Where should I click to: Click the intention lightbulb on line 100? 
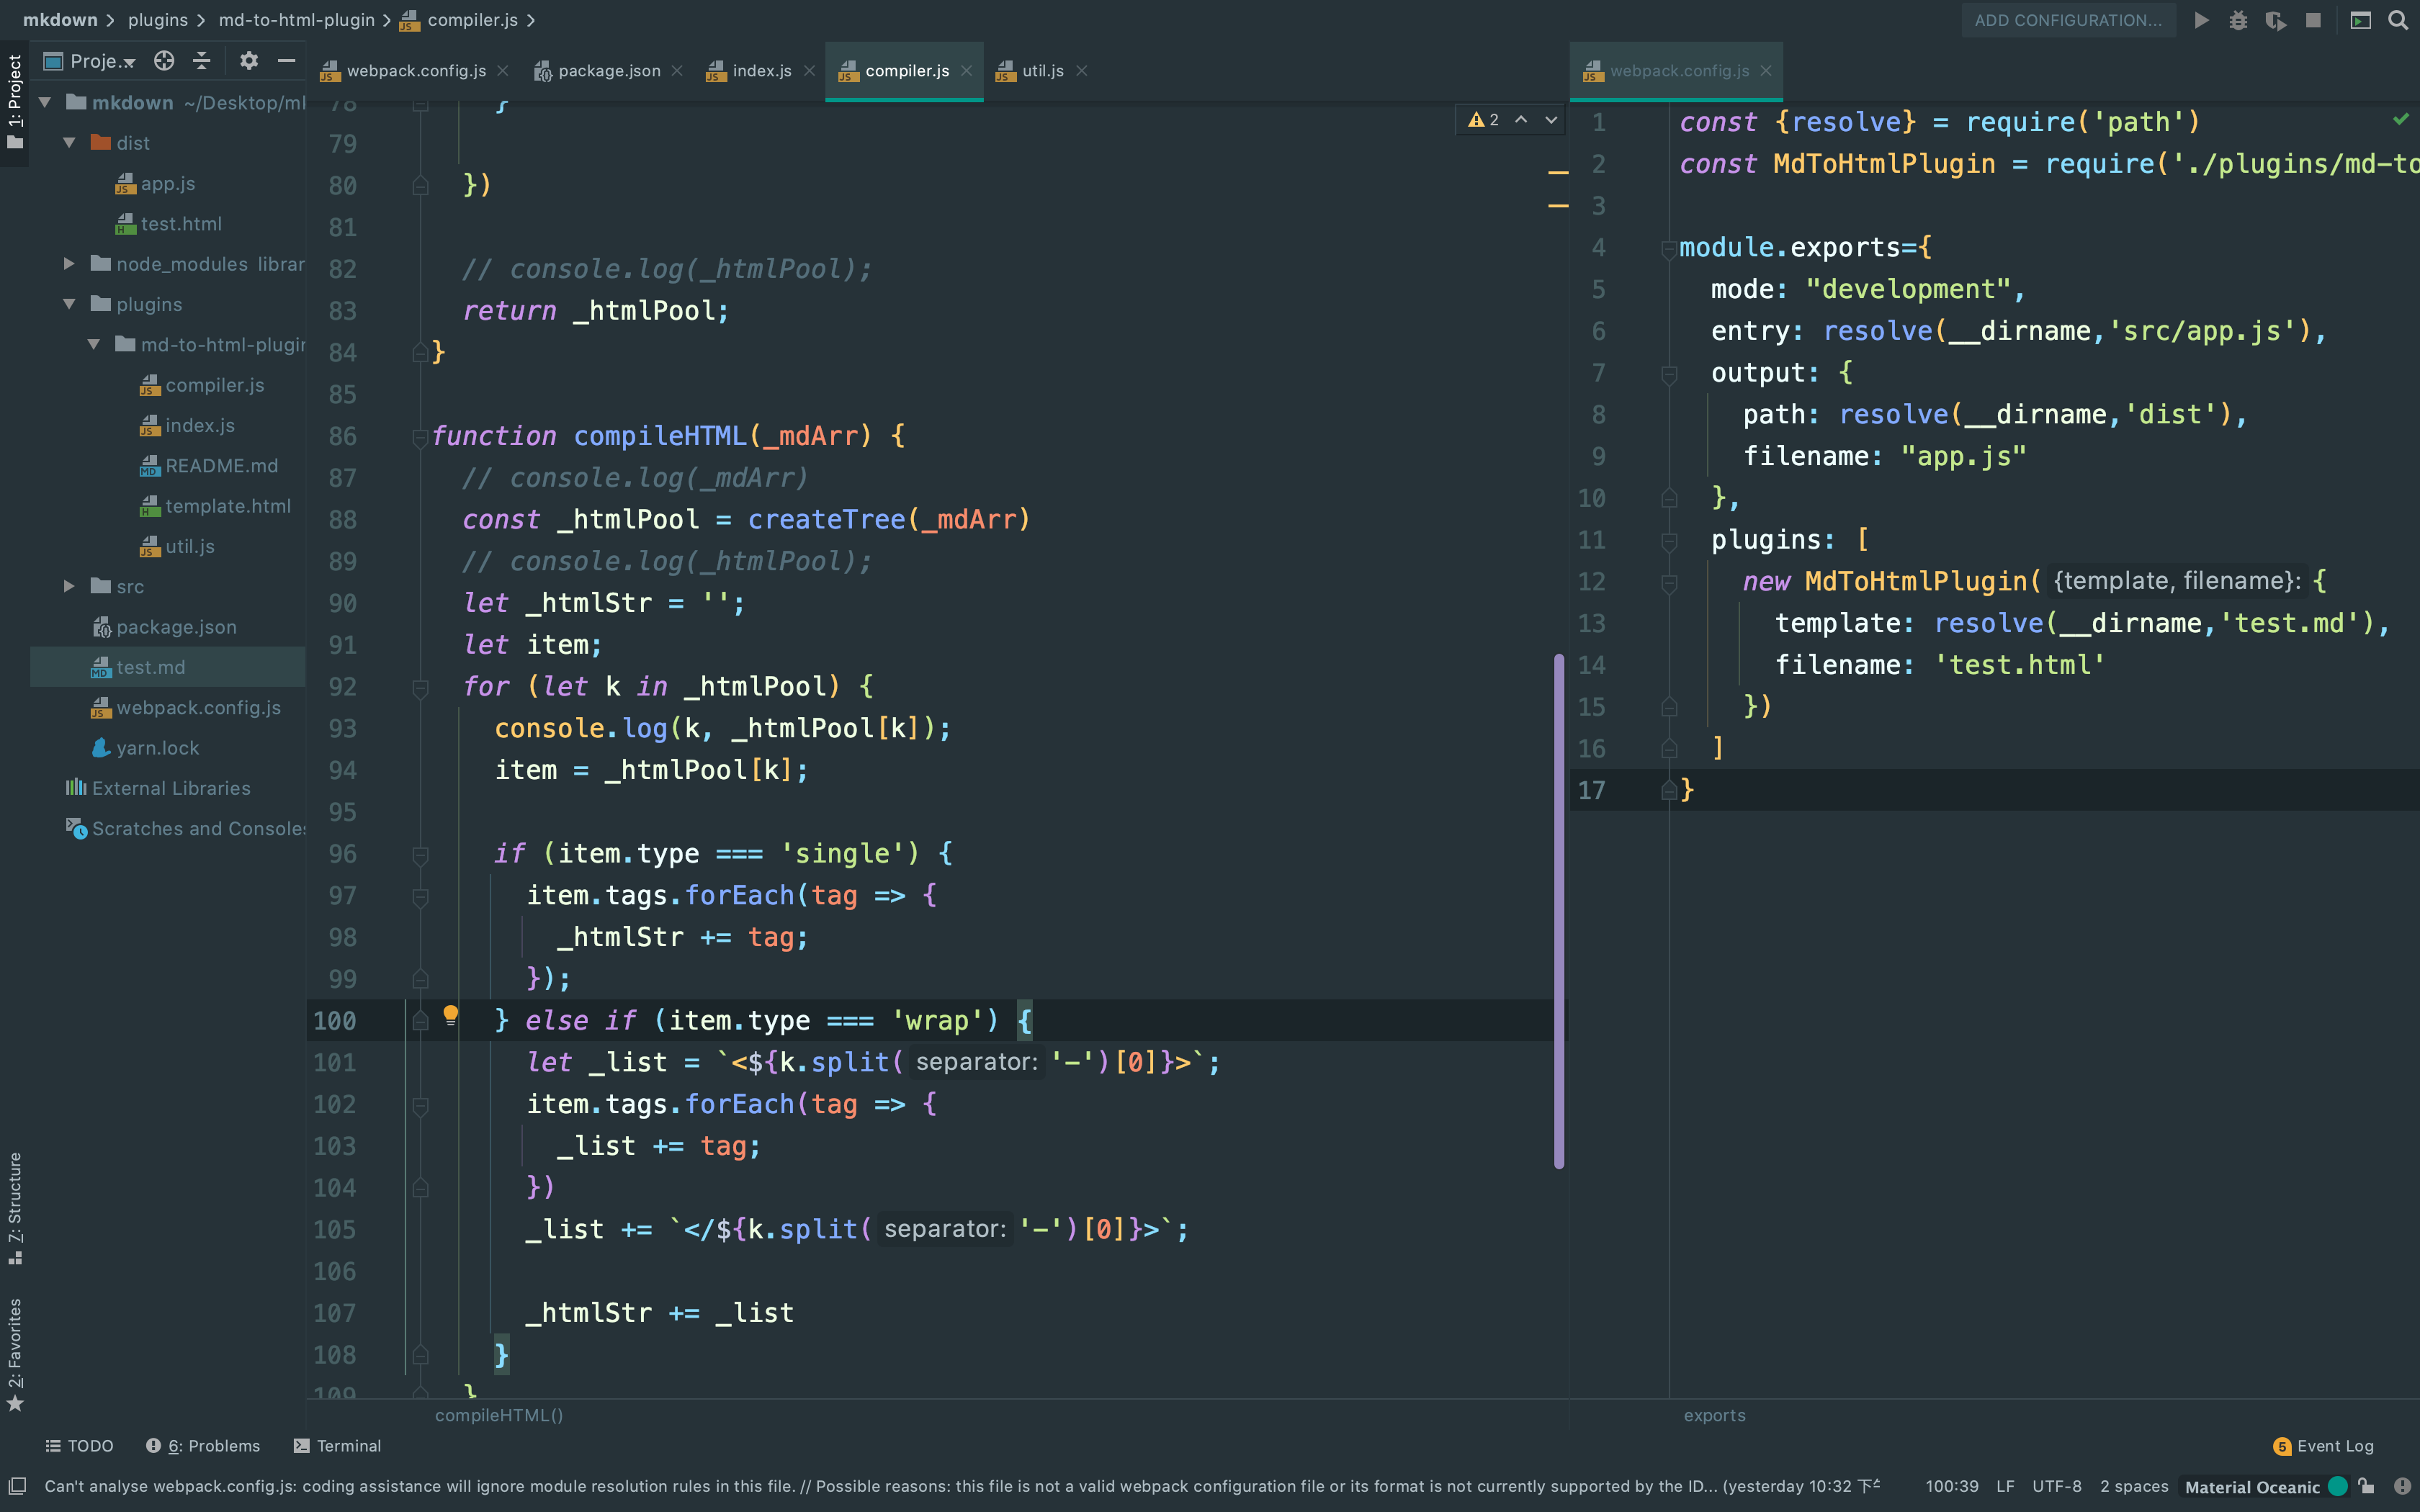(x=450, y=1015)
